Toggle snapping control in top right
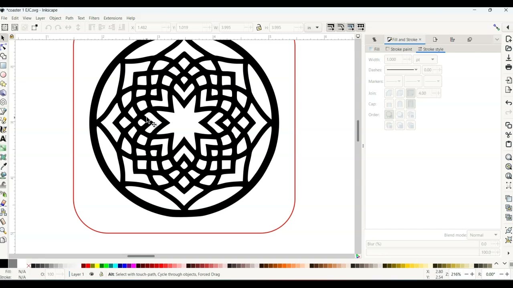 coord(497,27)
